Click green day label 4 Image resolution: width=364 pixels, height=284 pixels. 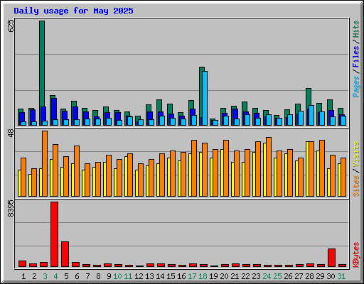point(55,276)
